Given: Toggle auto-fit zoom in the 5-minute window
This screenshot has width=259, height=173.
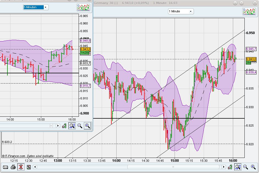Looking at the screenshot, I should (72, 126).
